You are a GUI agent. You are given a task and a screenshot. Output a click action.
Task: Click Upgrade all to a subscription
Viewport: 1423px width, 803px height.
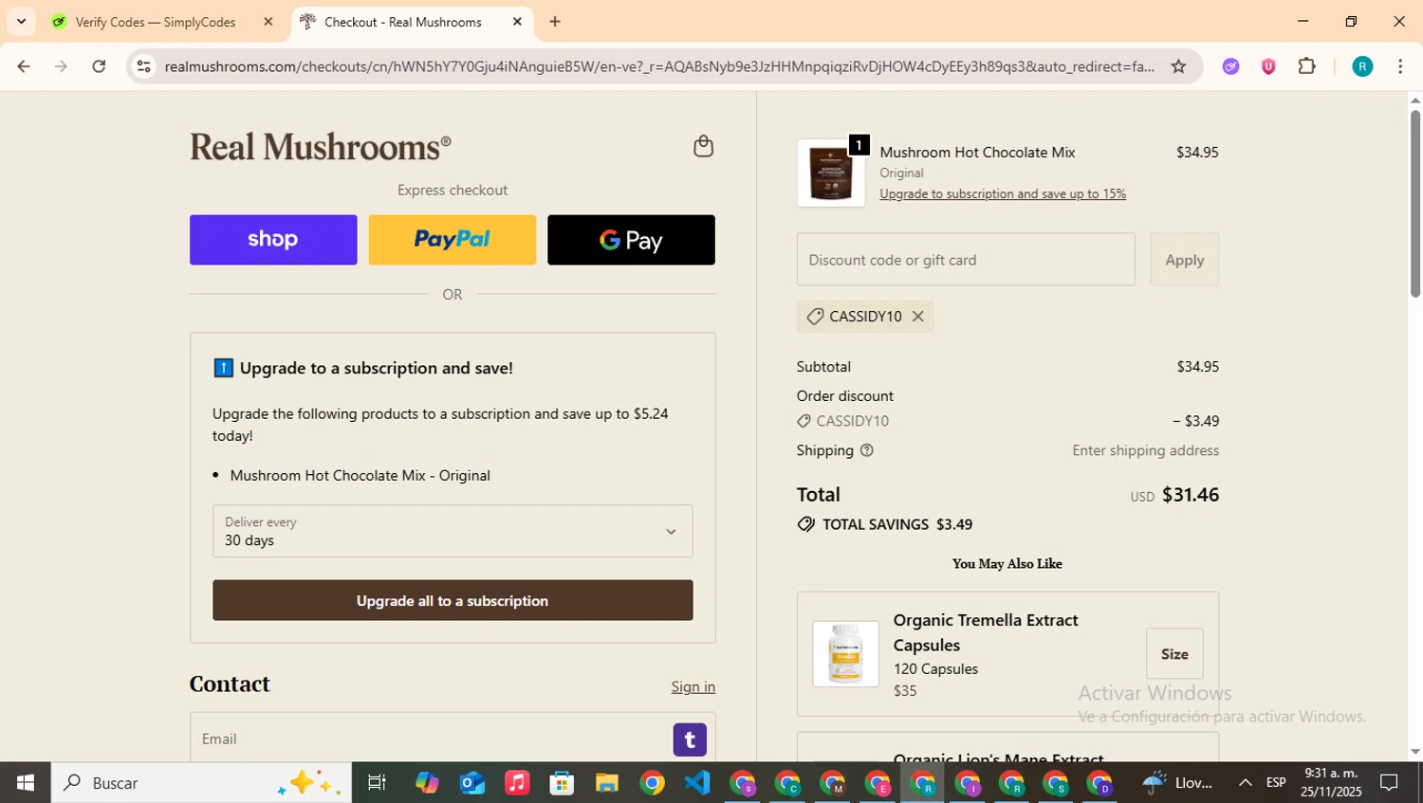pyautogui.click(x=453, y=601)
